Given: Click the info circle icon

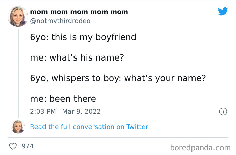Looking at the screenshot, I should point(223,111).
